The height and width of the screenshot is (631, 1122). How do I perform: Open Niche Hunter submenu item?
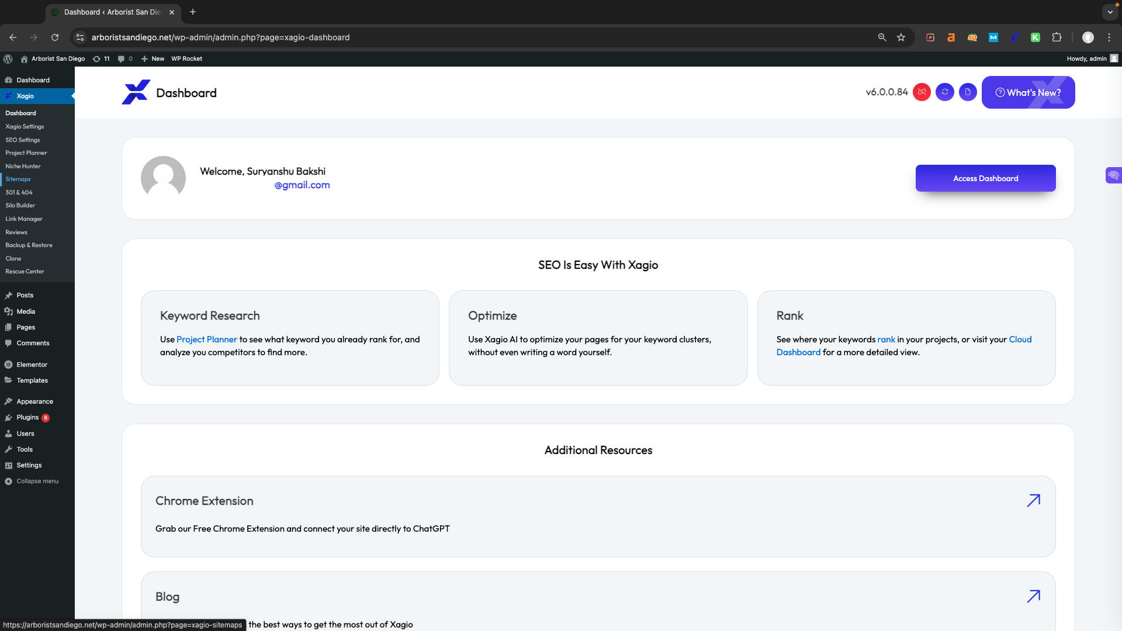(x=23, y=166)
